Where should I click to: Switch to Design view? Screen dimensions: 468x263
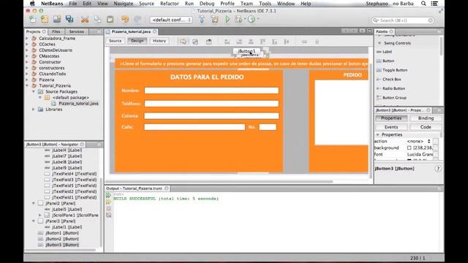(137, 41)
